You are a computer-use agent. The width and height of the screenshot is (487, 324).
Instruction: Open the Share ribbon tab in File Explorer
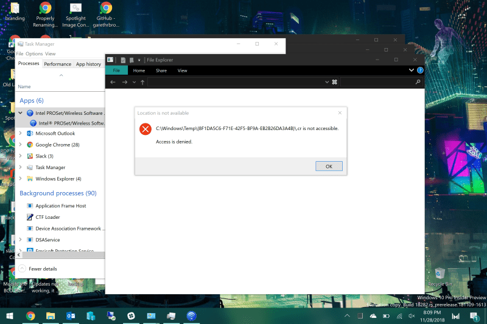tap(161, 71)
